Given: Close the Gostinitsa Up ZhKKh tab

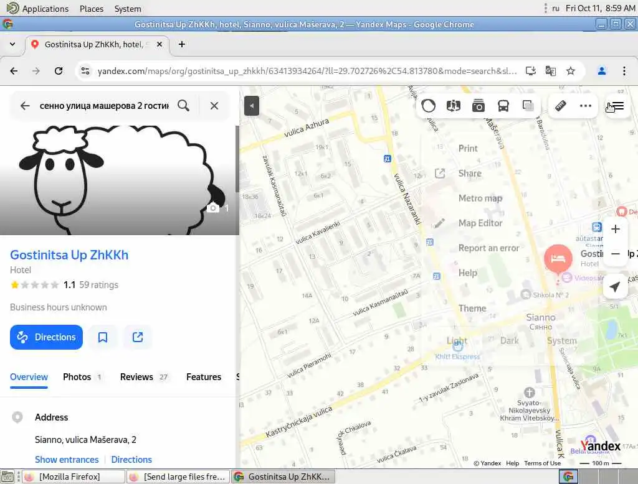Looking at the screenshot, I should [159, 44].
